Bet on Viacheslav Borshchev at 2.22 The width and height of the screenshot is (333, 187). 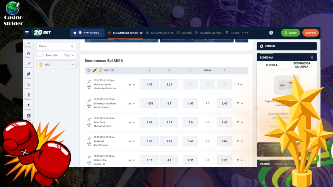[169, 84]
